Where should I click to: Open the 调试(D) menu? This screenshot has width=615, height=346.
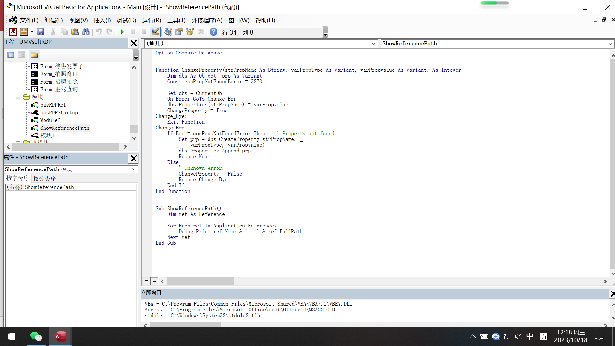tap(126, 20)
